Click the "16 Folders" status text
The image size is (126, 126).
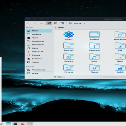tap(59, 77)
